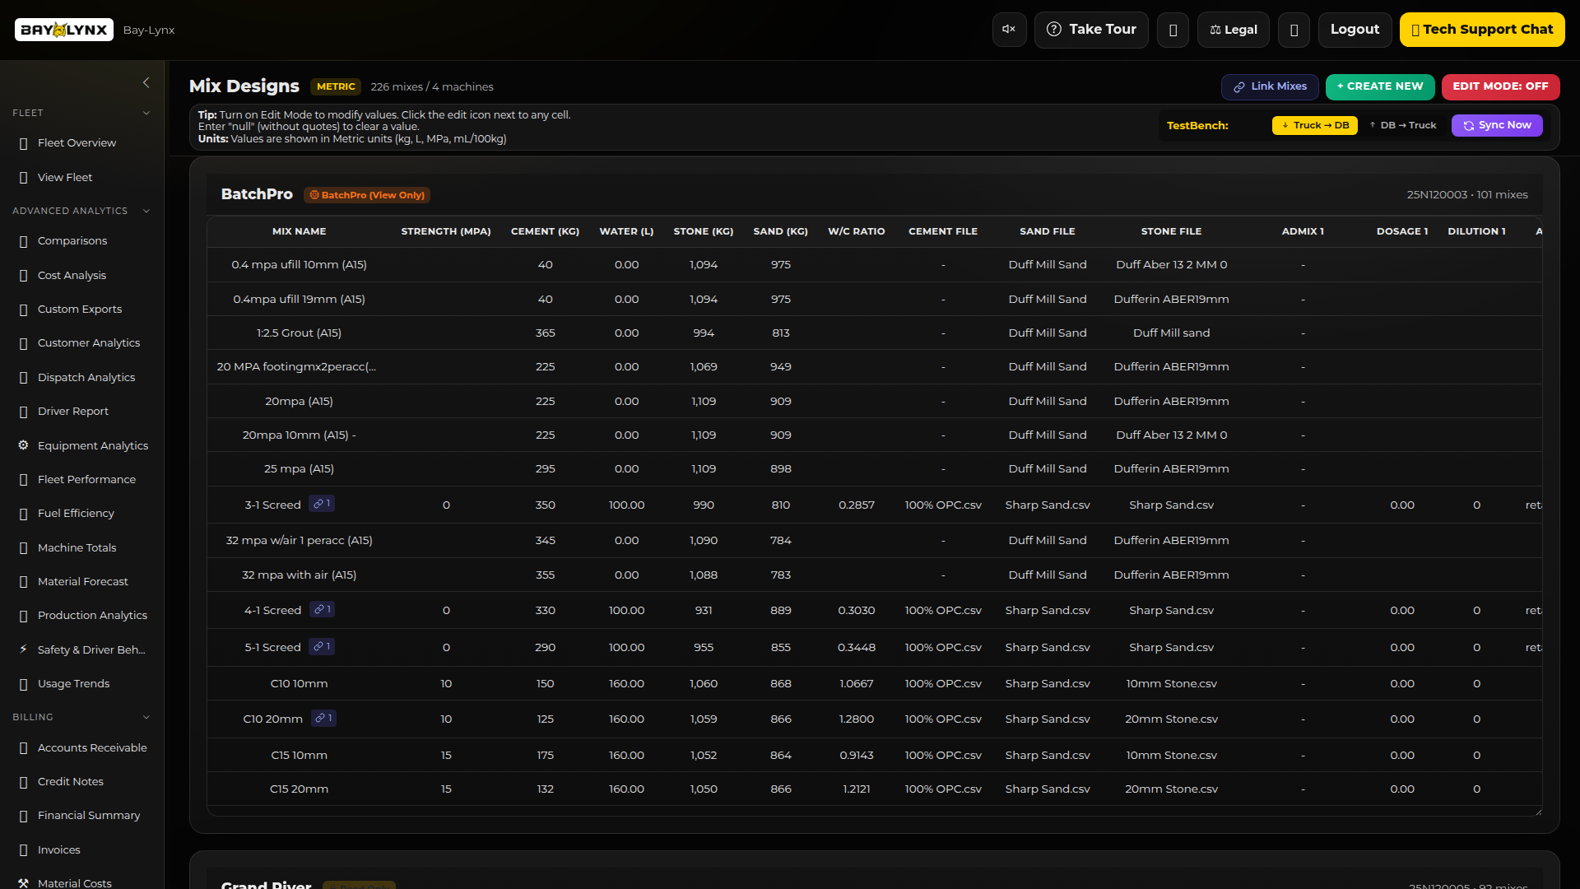1580x889 pixels.
Task: Open Tech Support Chat
Action: [1481, 30]
